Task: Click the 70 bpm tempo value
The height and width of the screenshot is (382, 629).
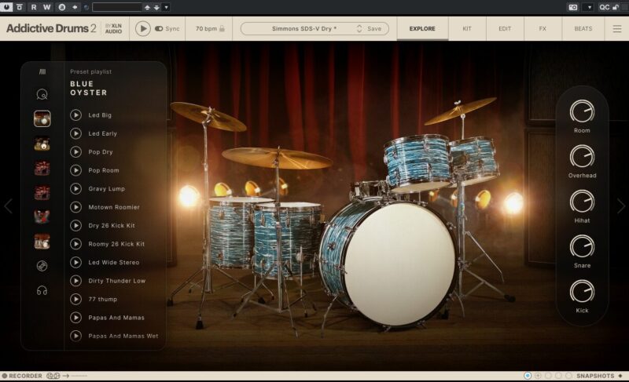Action: click(206, 28)
